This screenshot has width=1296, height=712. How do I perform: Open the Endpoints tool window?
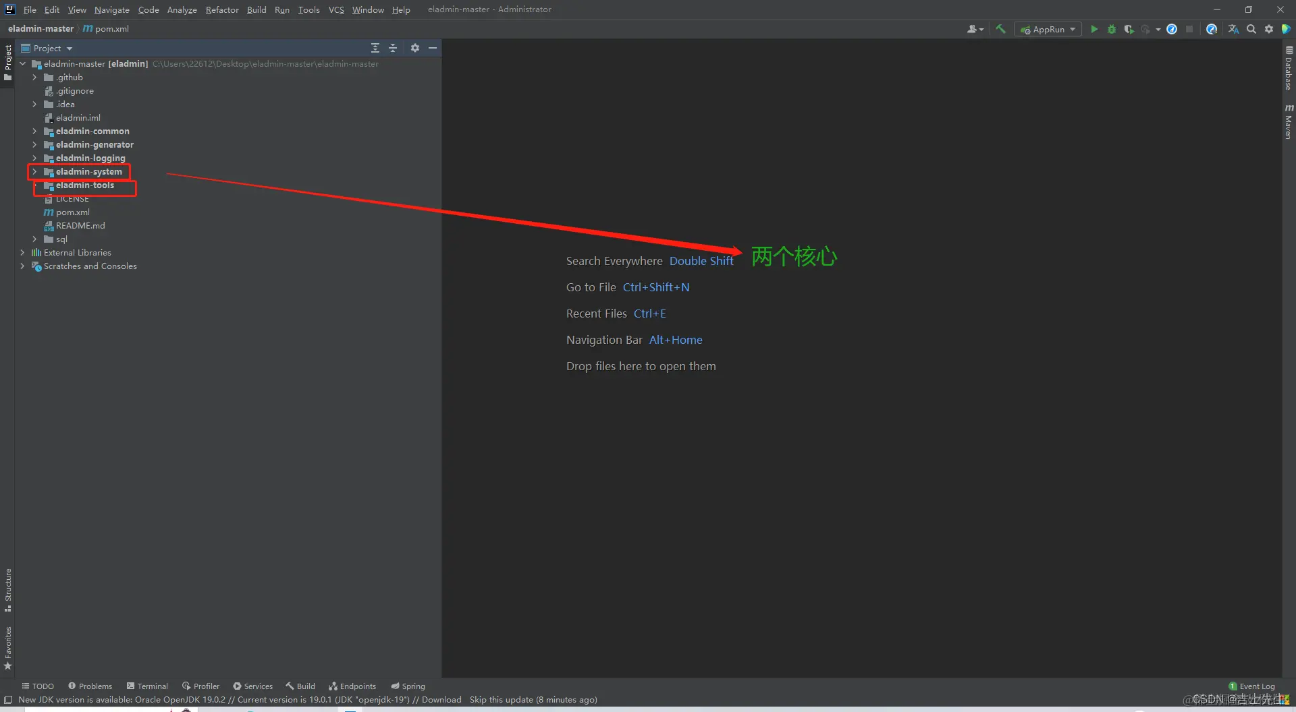(352, 686)
